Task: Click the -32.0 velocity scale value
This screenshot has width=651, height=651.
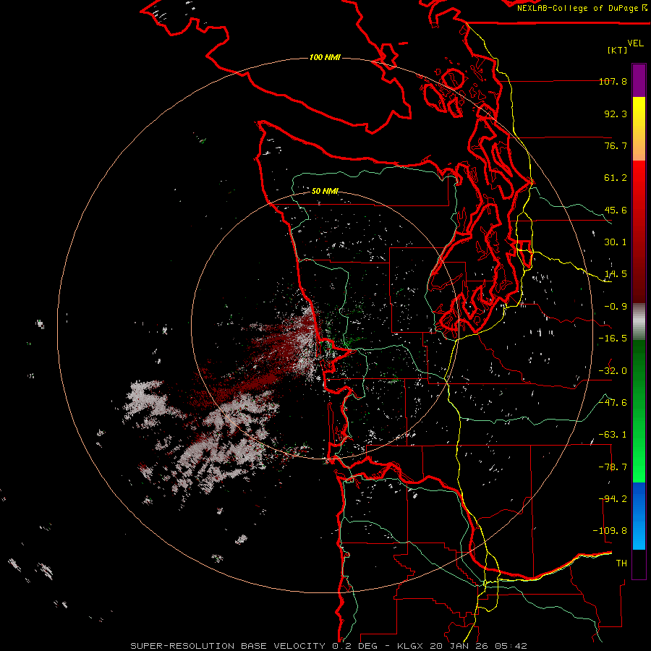Action: [x=613, y=371]
